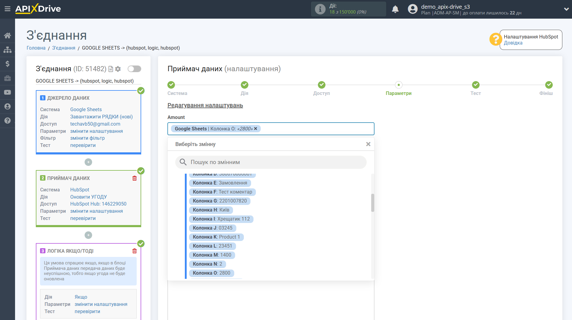Go to the Дія wizard step
This screenshot has width=572, height=320.
[x=244, y=85]
